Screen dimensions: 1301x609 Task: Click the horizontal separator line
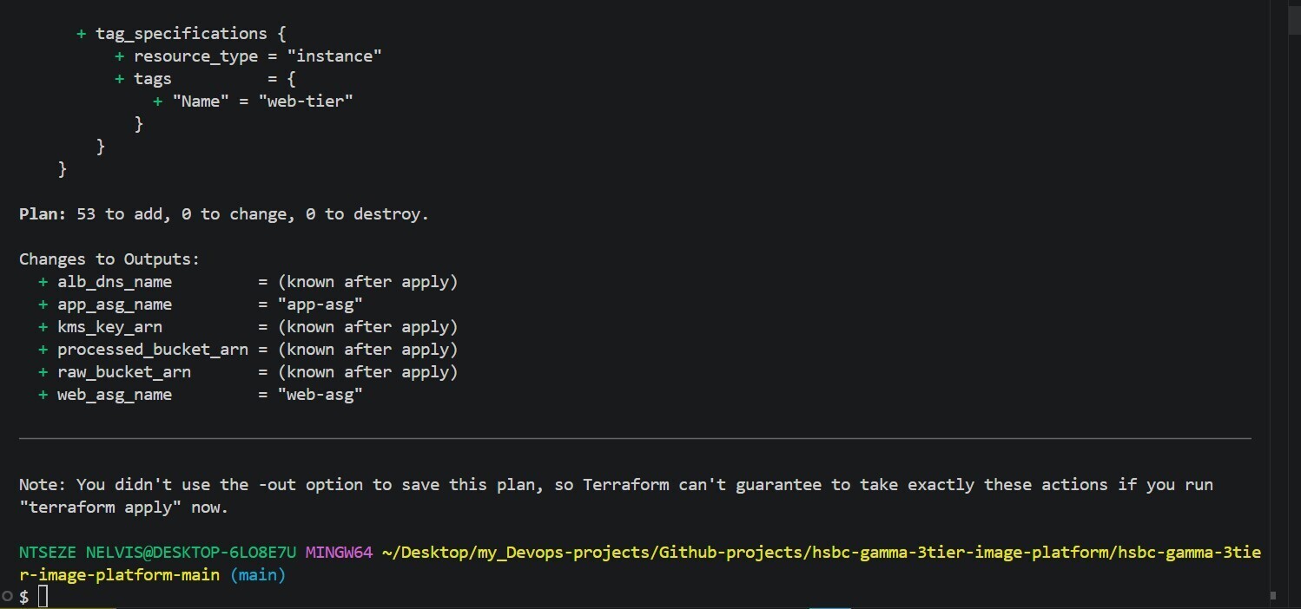[x=634, y=440]
